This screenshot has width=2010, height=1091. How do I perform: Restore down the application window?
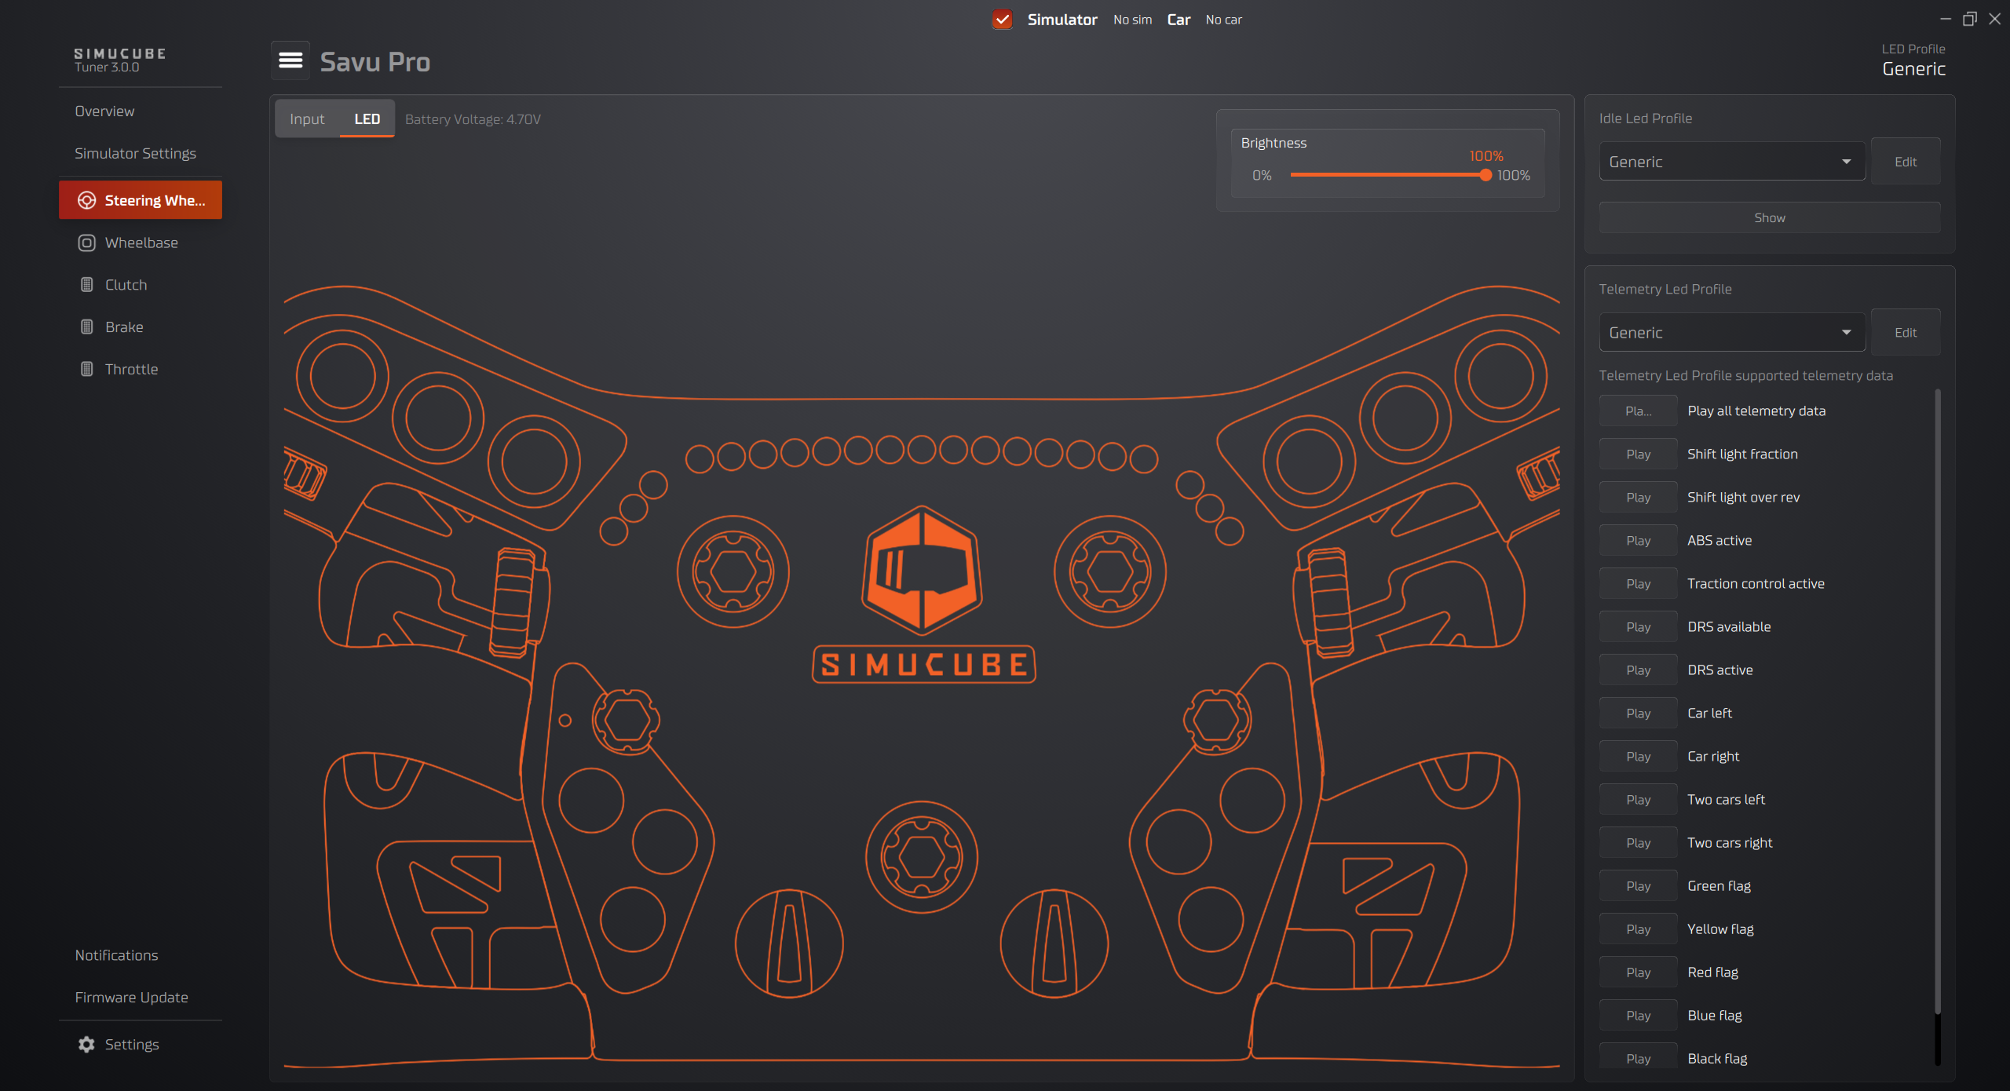click(x=1969, y=19)
